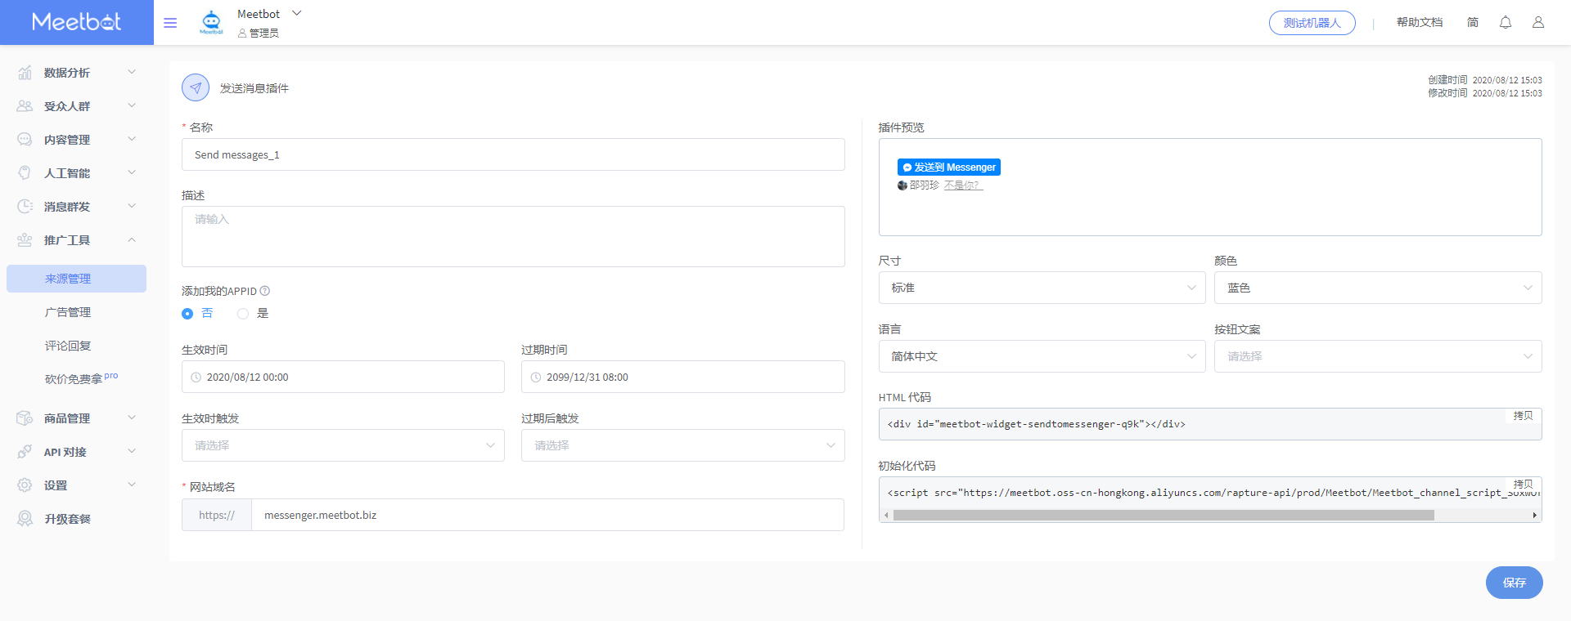Viewport: 1571px width, 621px height.
Task: Click the APPID help question mark icon
Action: pos(265,291)
